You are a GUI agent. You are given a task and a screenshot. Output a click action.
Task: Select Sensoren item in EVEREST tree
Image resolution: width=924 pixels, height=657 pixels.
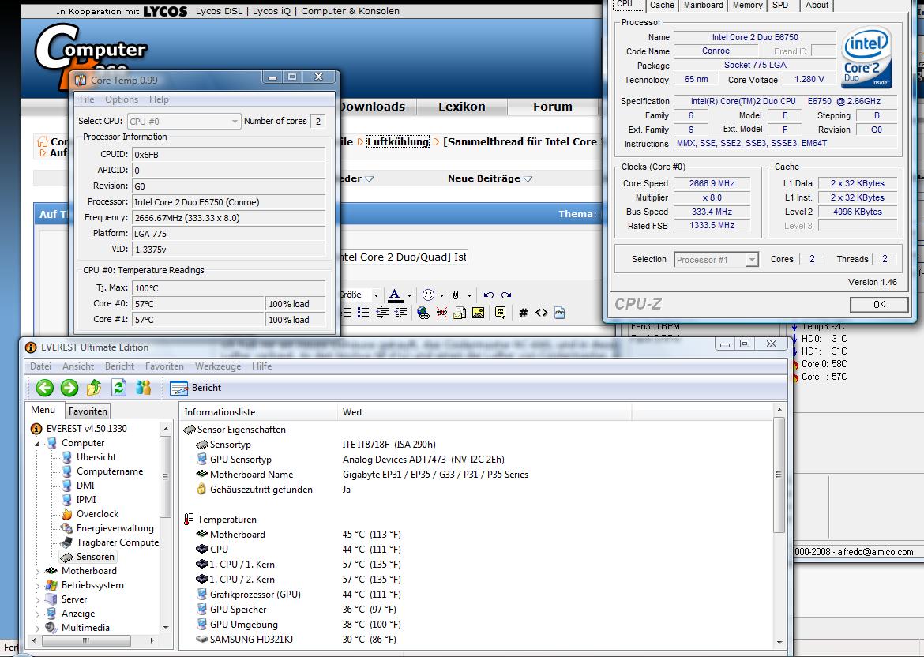(95, 557)
